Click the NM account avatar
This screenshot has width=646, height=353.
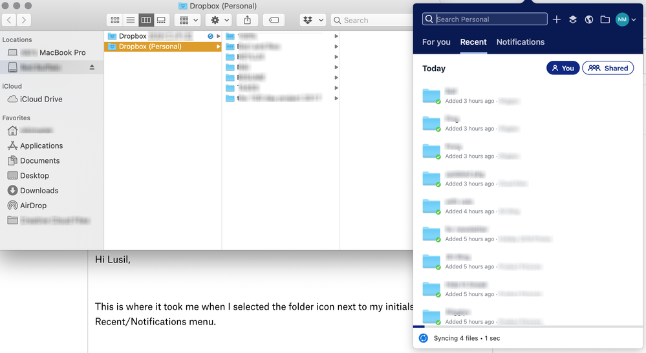622,19
